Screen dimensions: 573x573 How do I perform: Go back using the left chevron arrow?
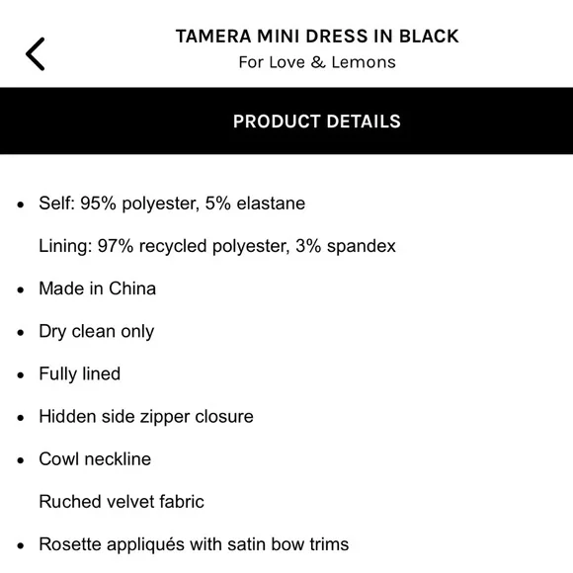36,53
